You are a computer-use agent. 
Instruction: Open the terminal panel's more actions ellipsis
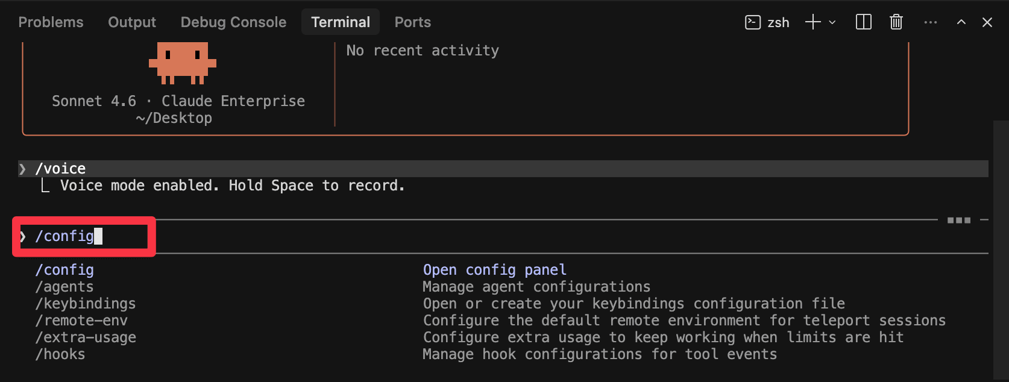[x=930, y=22]
